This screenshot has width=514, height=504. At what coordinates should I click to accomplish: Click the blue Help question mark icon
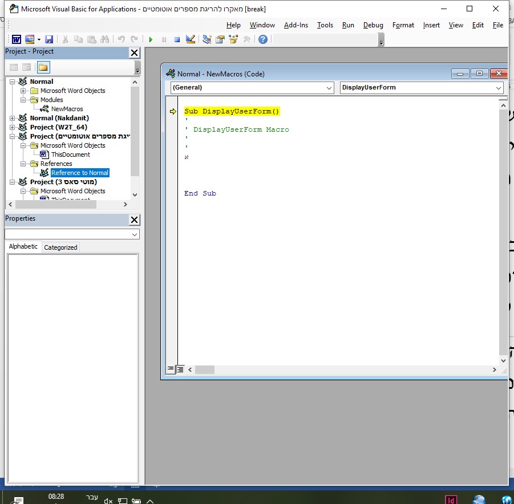click(262, 39)
